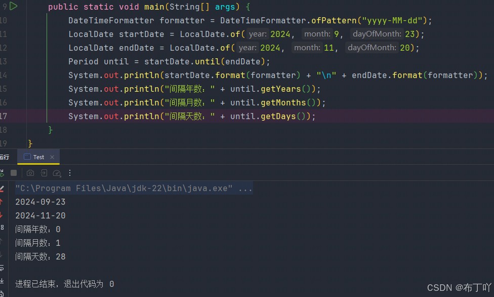Viewport: 494px width, 297px height.
Task: Jump up with the red up arrow
Action: [x=1, y=202]
